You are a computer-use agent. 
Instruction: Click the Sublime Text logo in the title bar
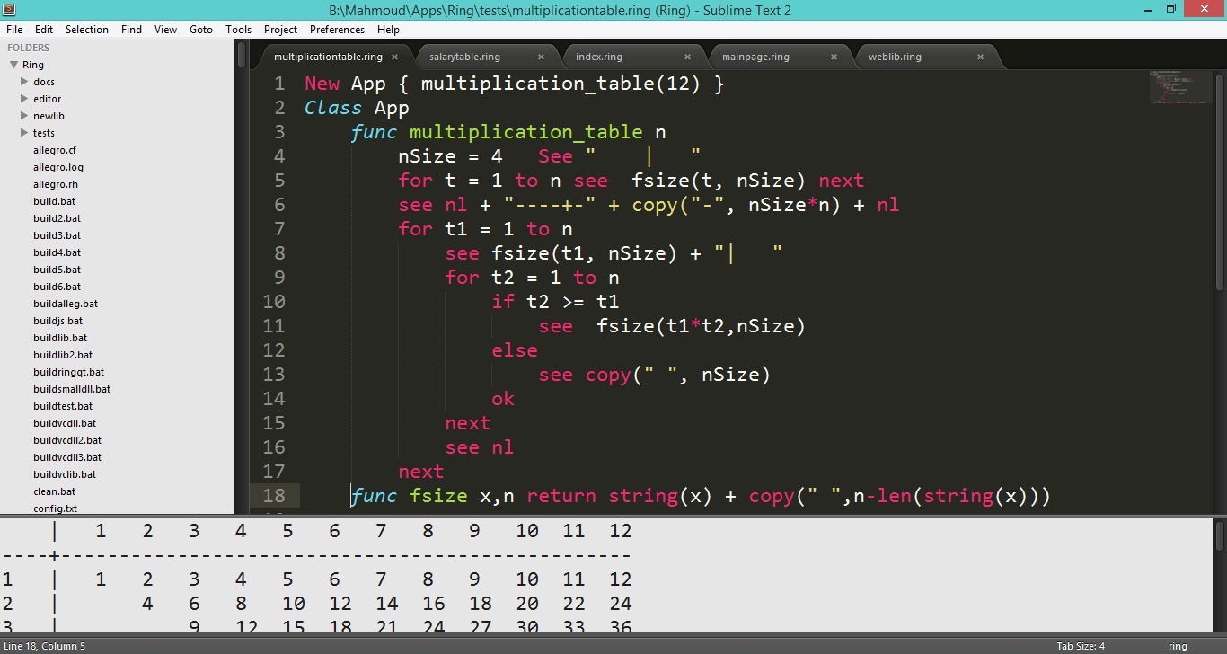(x=9, y=9)
